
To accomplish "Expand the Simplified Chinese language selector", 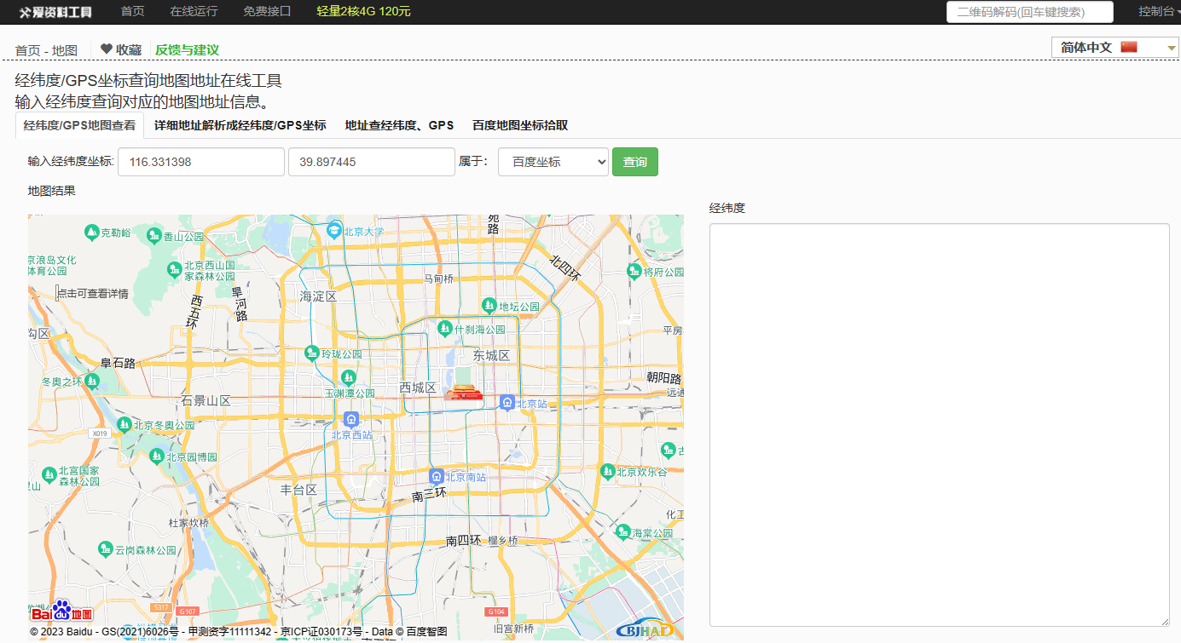I will pyautogui.click(x=1115, y=48).
